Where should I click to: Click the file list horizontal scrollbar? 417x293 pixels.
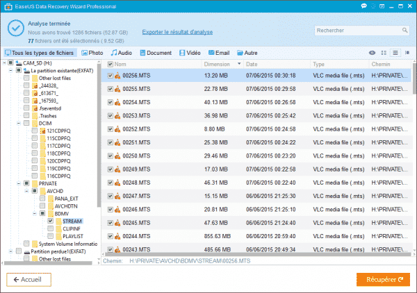pyautogui.click(x=256, y=254)
